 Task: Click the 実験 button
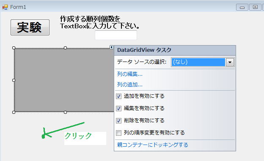[x=30, y=27]
